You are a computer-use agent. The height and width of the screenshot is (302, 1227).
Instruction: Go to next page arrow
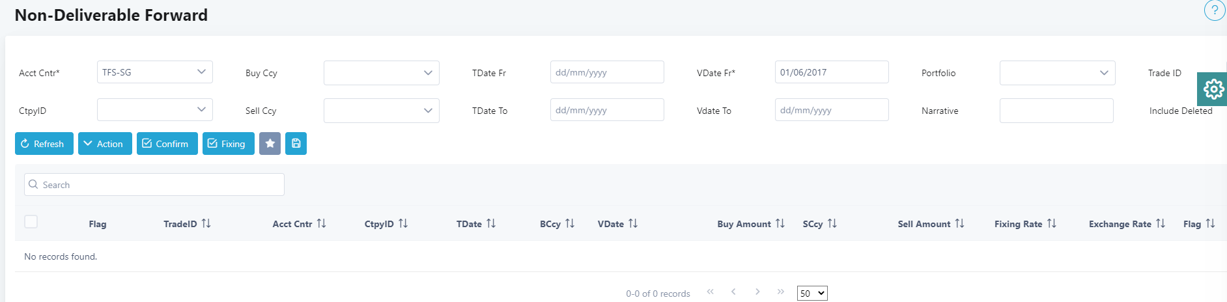click(x=757, y=292)
